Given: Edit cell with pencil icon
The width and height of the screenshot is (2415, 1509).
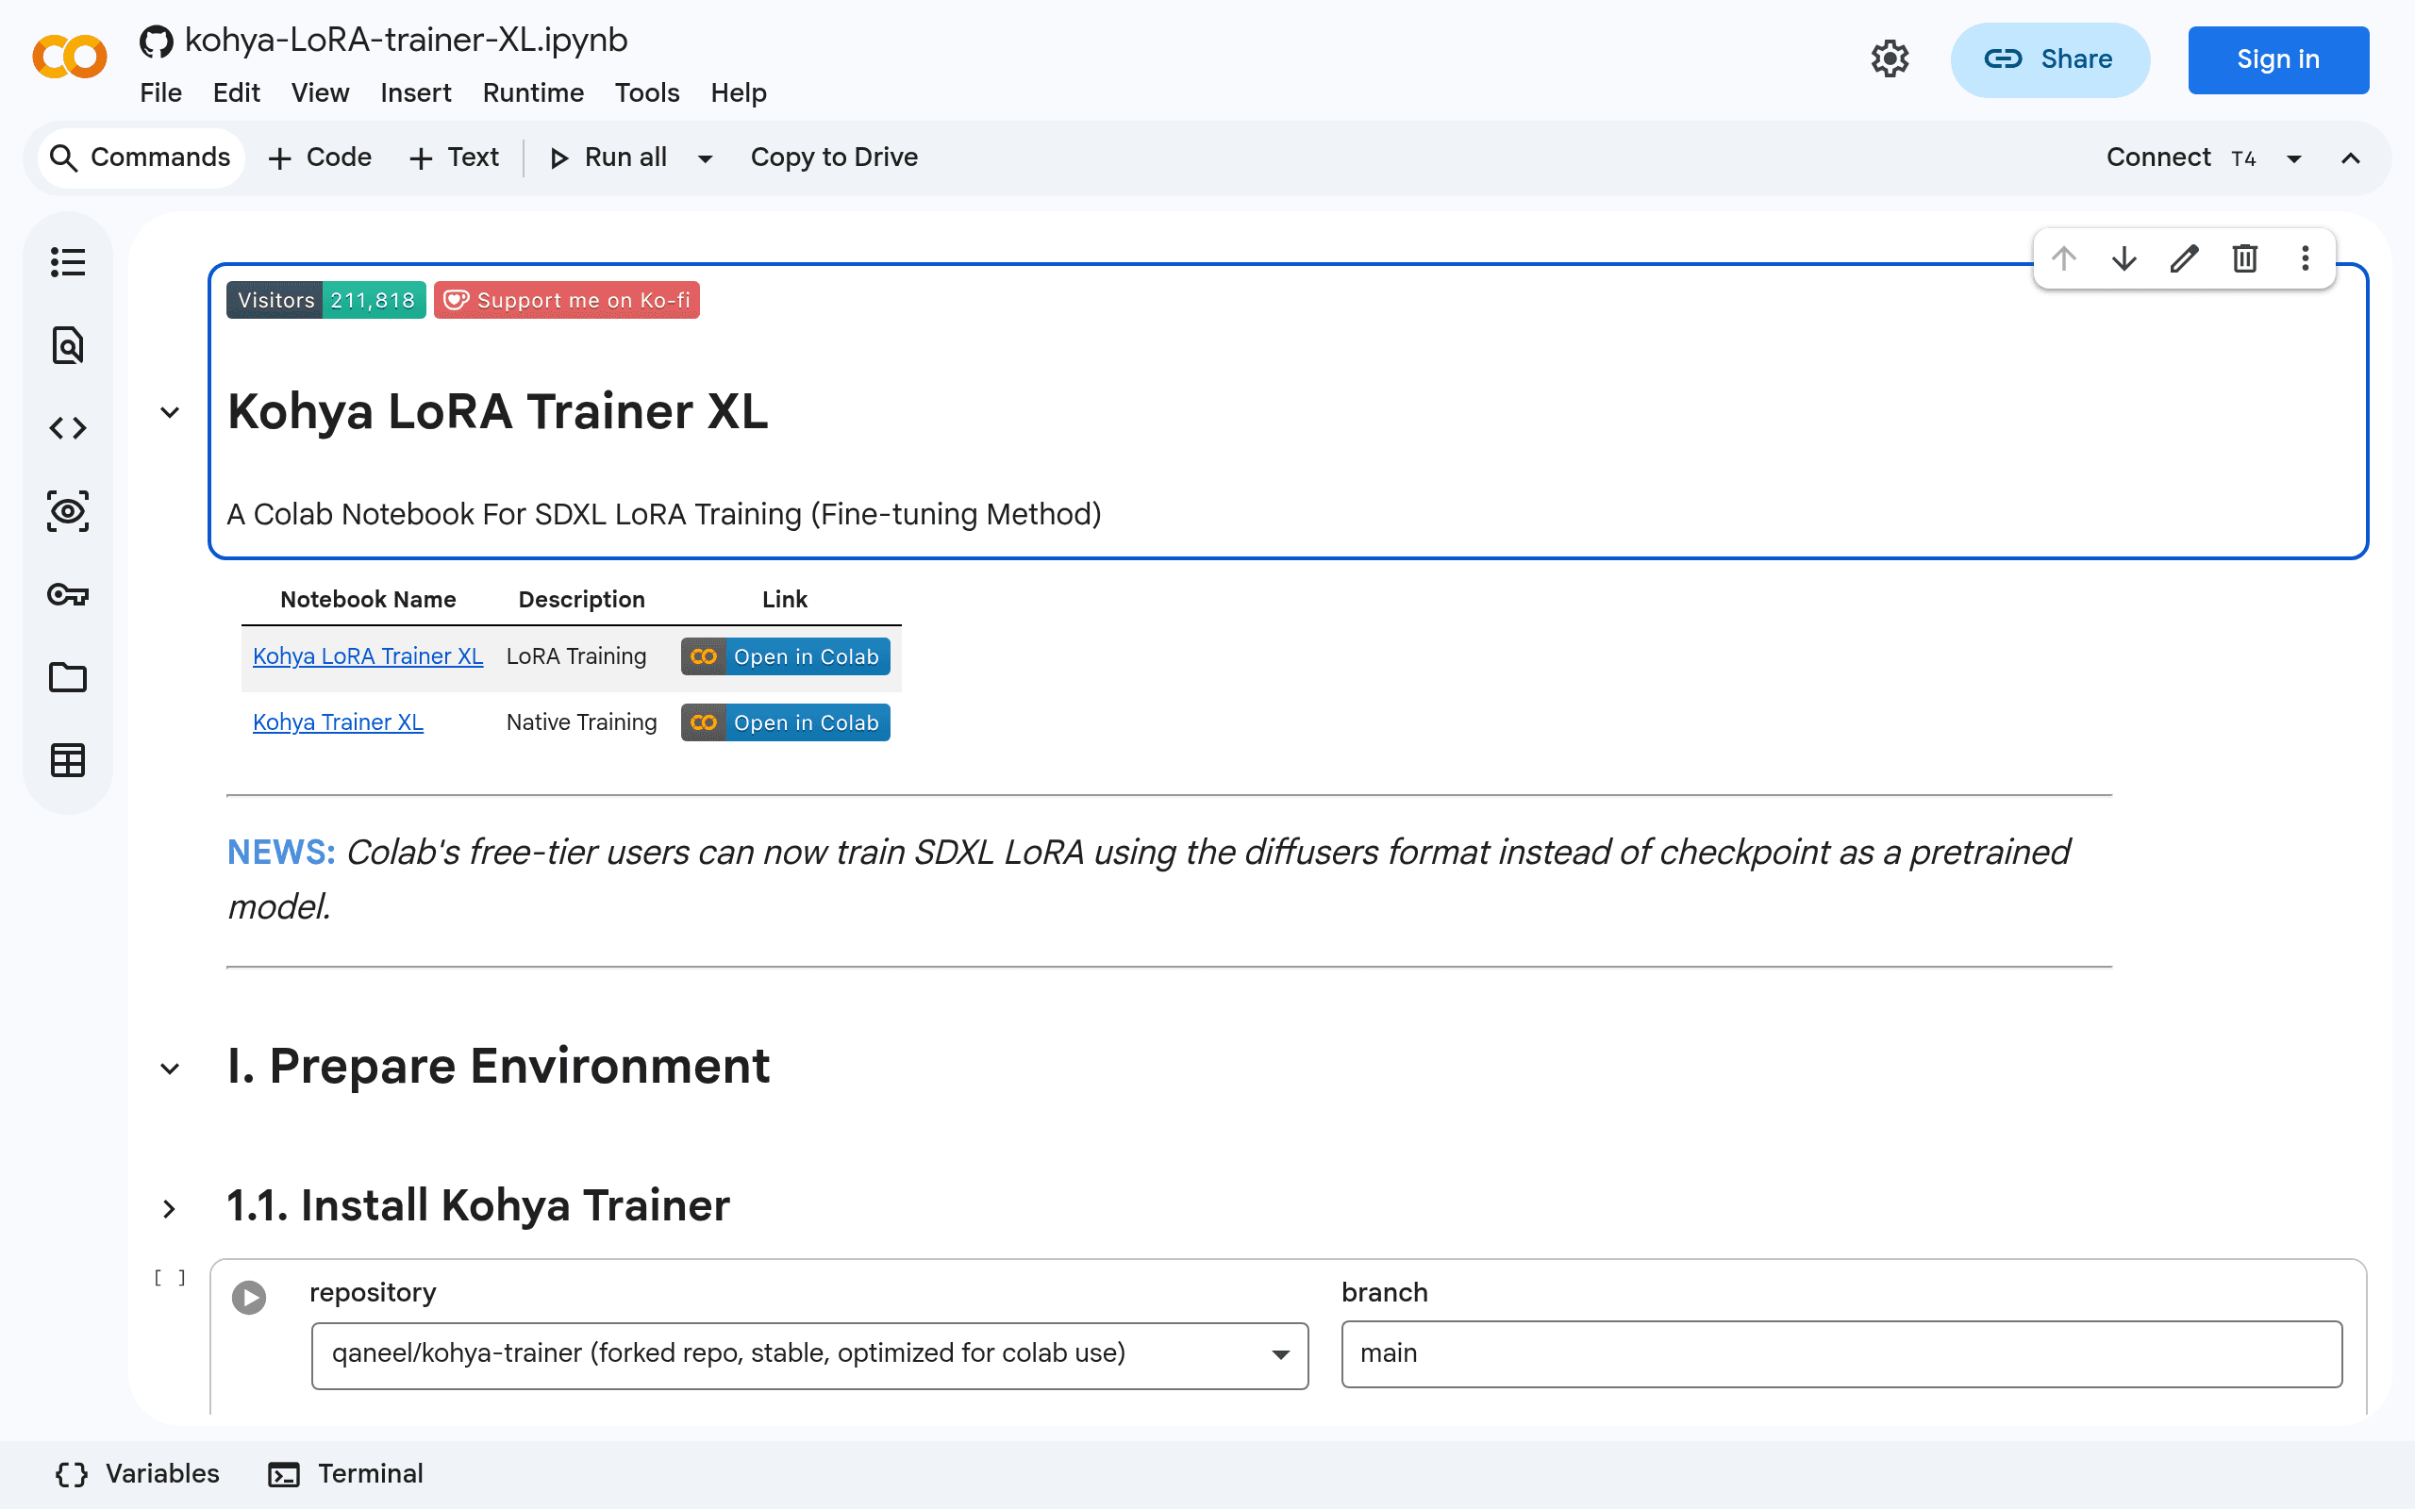Looking at the screenshot, I should tap(2185, 258).
